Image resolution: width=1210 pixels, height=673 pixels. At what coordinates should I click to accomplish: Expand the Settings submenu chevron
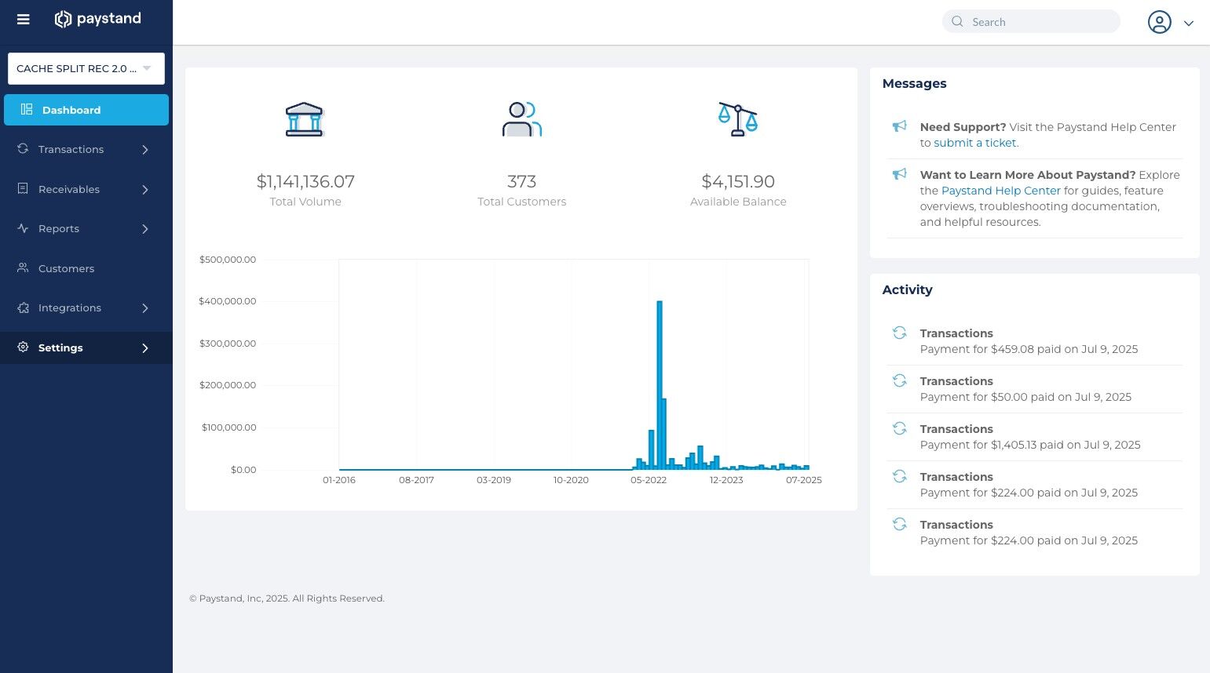145,348
